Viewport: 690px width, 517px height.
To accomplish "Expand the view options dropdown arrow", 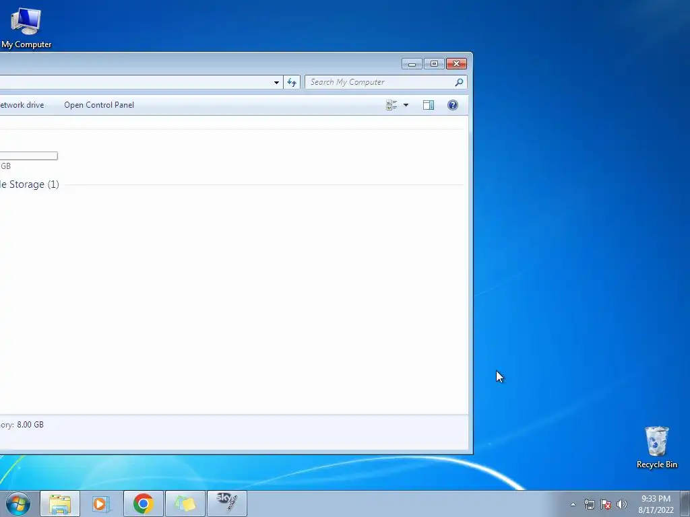I will (406, 105).
